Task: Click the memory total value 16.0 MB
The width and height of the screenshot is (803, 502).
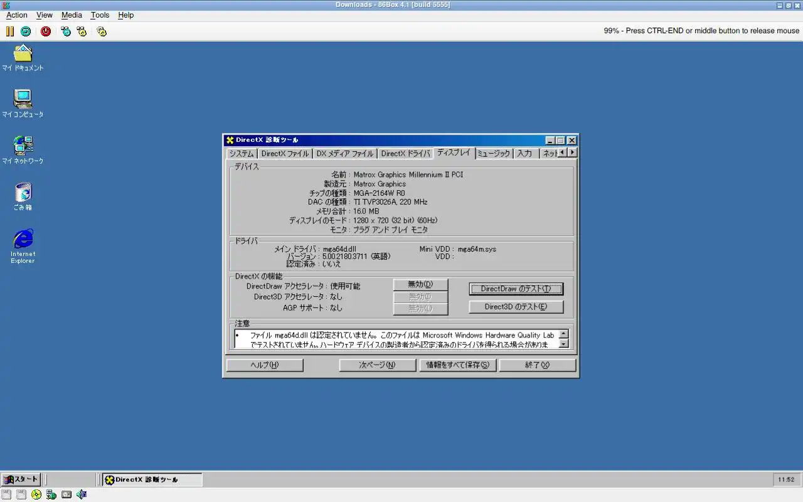Action: [366, 211]
